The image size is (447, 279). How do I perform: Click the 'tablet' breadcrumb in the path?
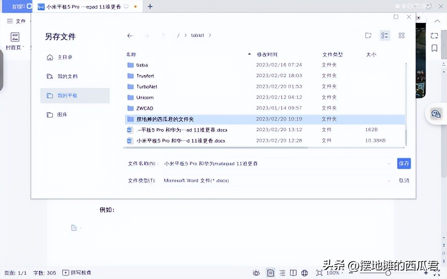click(x=197, y=35)
